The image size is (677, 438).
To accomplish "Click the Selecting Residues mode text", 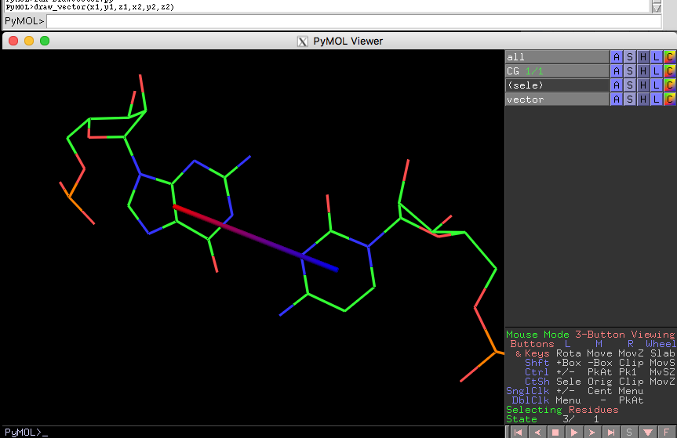I will [562, 410].
